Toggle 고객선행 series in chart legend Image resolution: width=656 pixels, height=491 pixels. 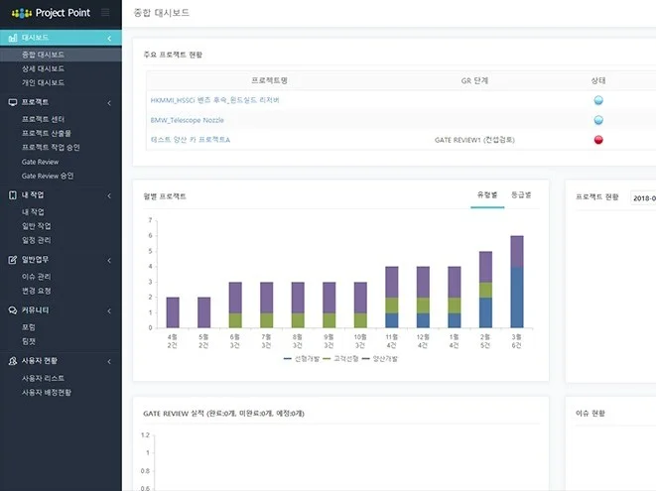pos(342,357)
